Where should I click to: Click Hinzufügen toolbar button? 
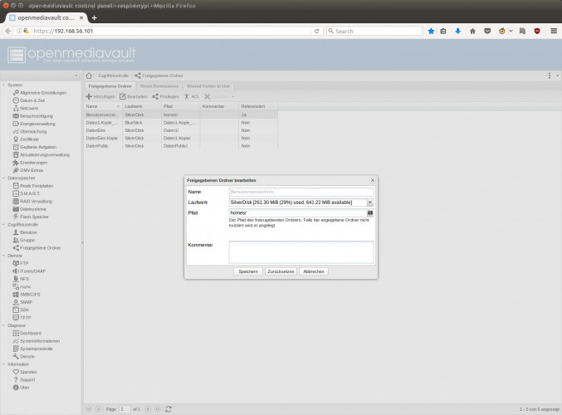click(100, 97)
